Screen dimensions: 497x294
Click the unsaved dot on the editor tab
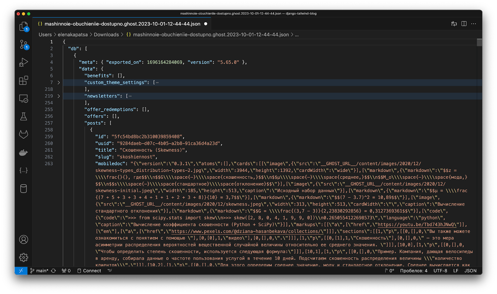206,24
